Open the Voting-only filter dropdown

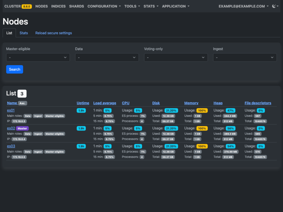tap(176, 57)
